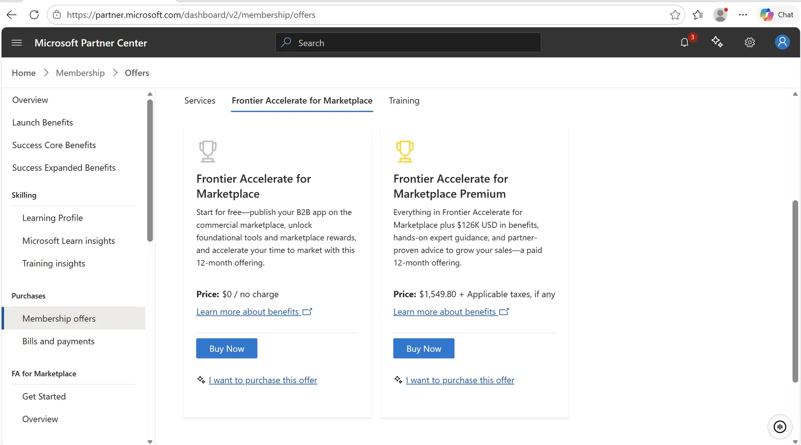Image resolution: width=801 pixels, height=445 pixels.
Task: View site information lock icon
Action: tap(57, 15)
